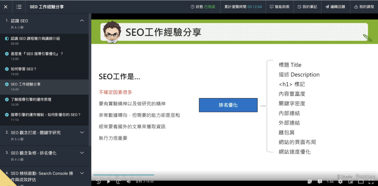Toggle the course outline list icon

tap(19, 7)
